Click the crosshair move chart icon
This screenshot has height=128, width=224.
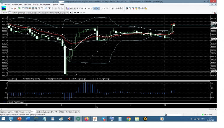click(x=82, y=8)
